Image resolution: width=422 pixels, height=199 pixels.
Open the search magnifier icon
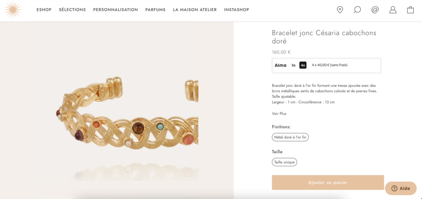click(x=357, y=10)
